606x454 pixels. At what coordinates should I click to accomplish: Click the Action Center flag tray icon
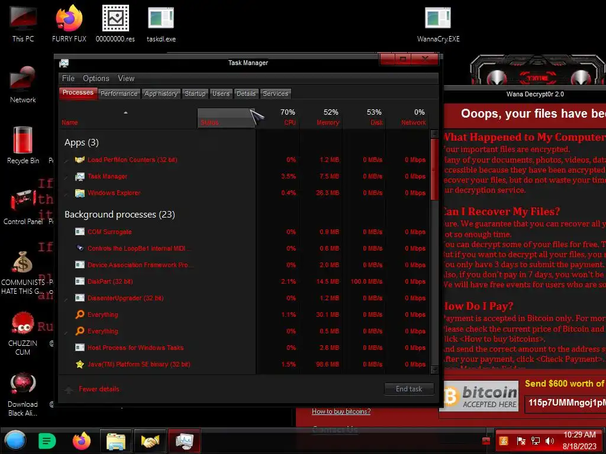(521, 441)
